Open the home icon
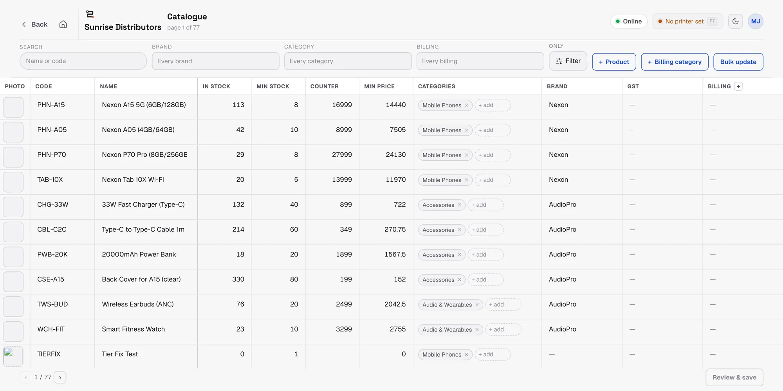 click(x=63, y=24)
